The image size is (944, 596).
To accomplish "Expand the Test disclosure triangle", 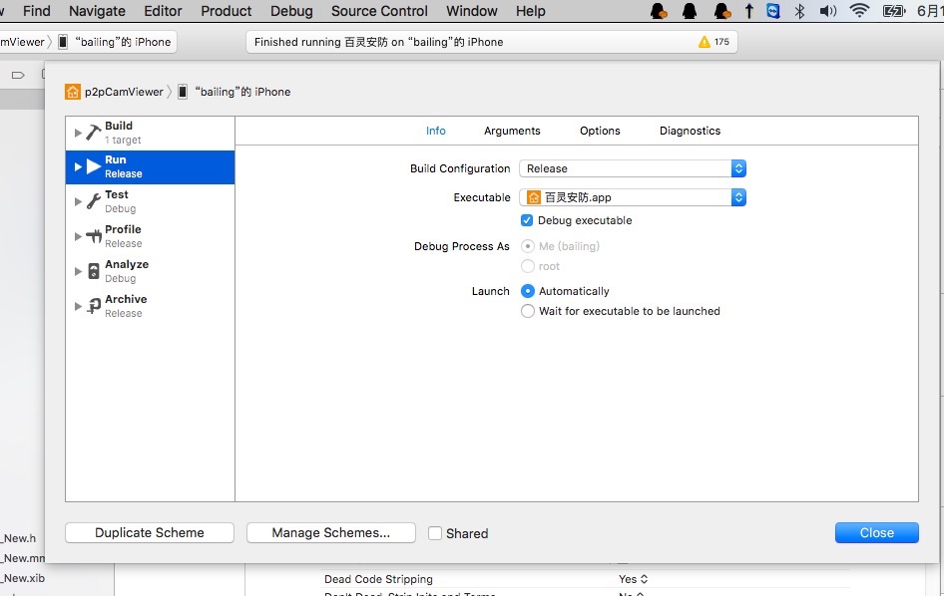I will click(78, 201).
